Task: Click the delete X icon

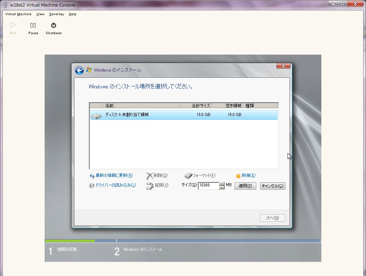Action: click(149, 176)
